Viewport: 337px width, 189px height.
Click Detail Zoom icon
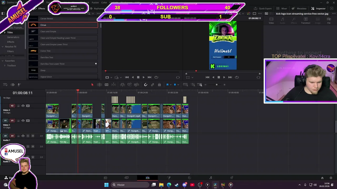click(x=193, y=85)
